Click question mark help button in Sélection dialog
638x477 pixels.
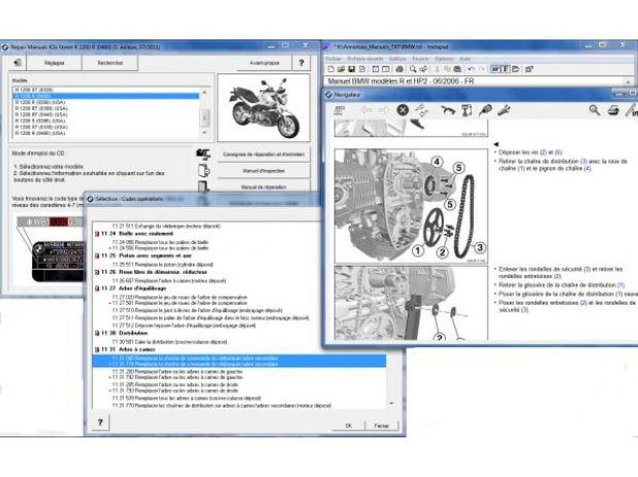[x=100, y=423]
